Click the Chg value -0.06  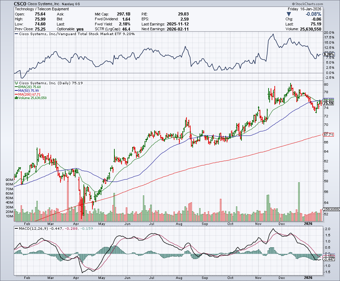coord(316,19)
